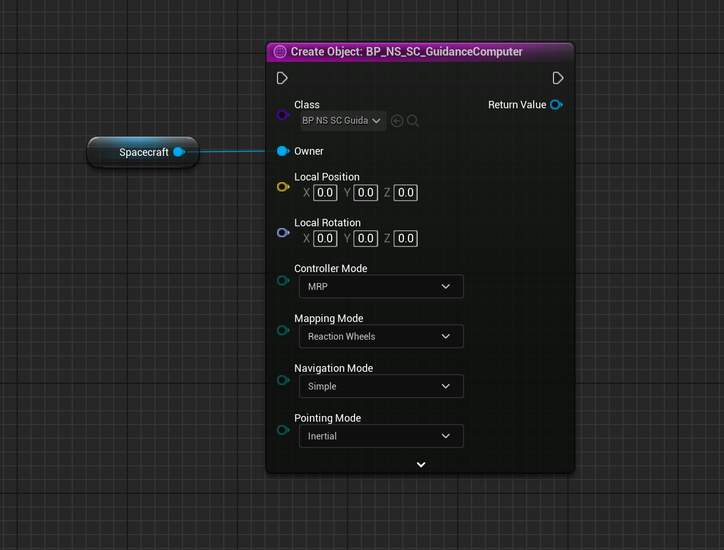Select the Spacecraft variable node

(x=143, y=152)
